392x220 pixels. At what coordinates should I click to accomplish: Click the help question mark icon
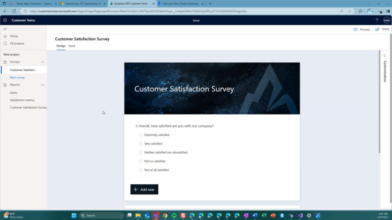pyautogui.click(x=377, y=20)
